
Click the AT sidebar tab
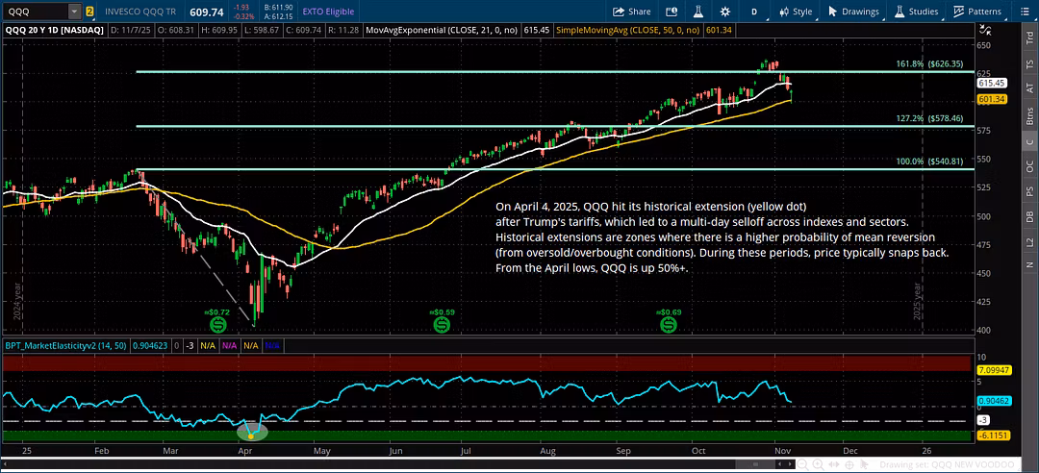click(1029, 87)
